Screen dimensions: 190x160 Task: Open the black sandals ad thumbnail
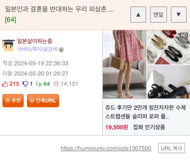pyautogui.click(x=168, y=82)
